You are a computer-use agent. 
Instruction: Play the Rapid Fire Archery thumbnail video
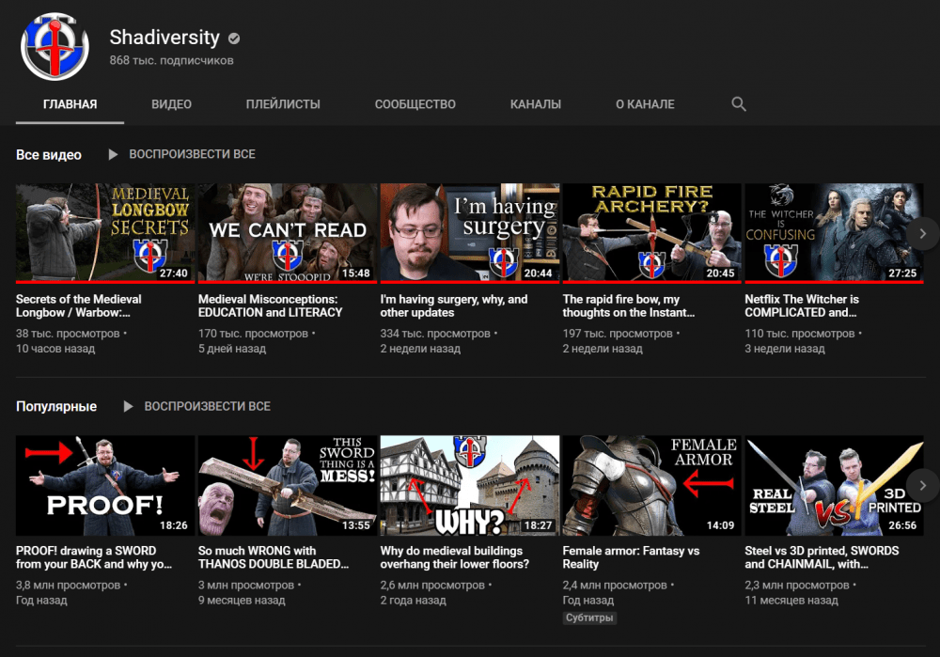pos(651,232)
